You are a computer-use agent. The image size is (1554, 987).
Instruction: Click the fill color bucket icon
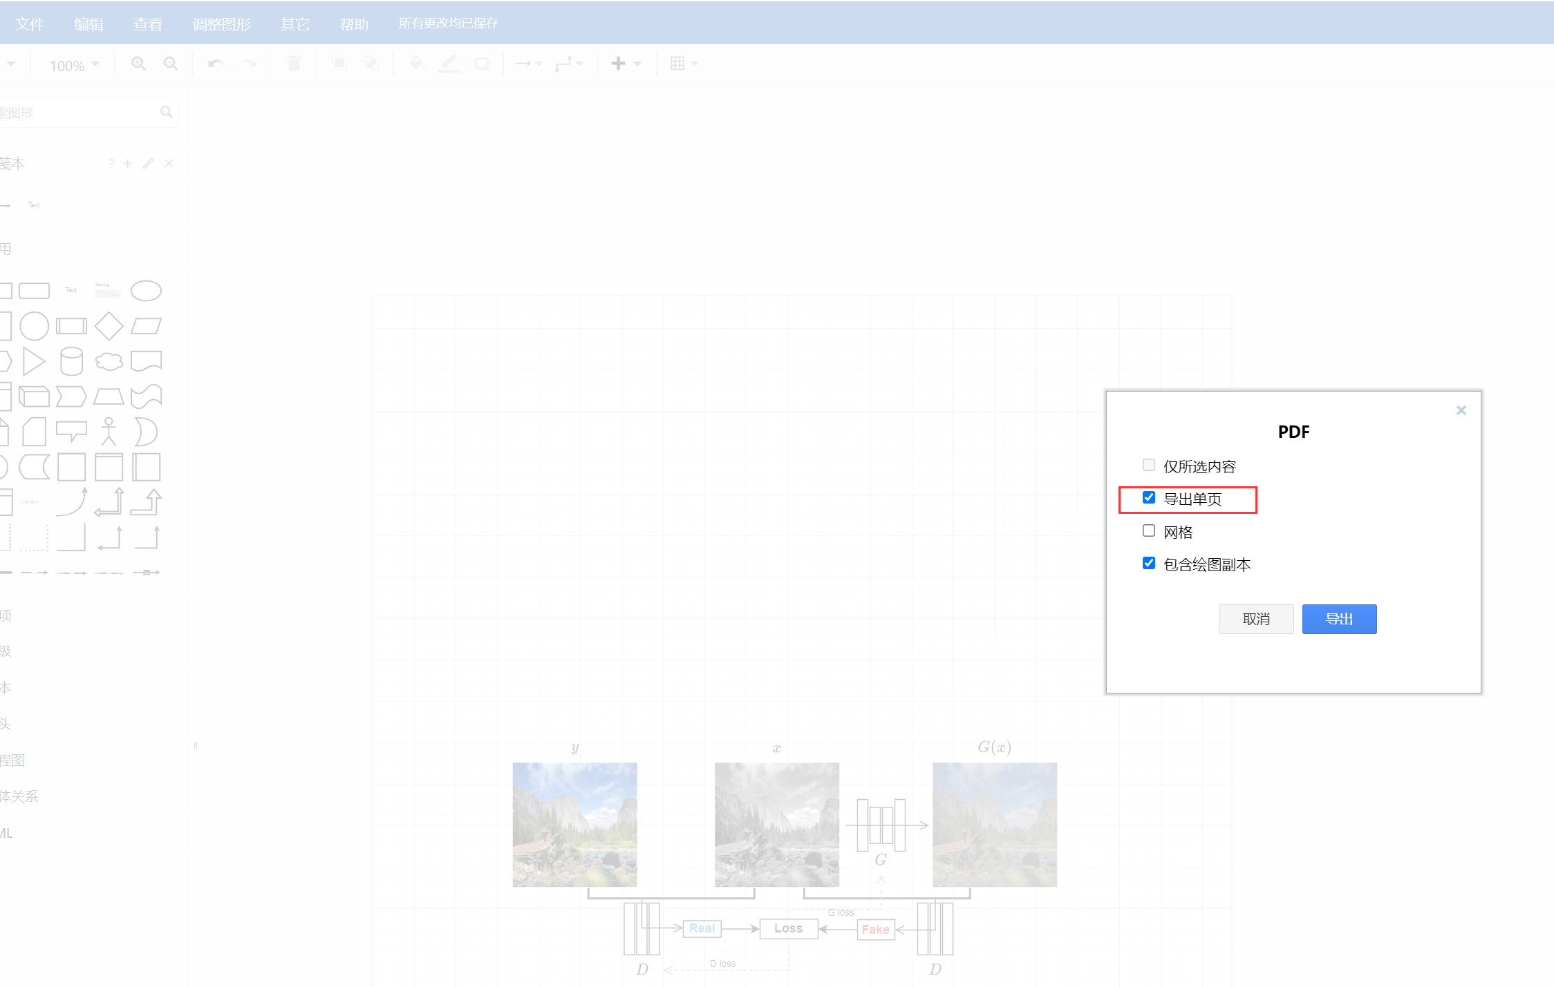[416, 64]
